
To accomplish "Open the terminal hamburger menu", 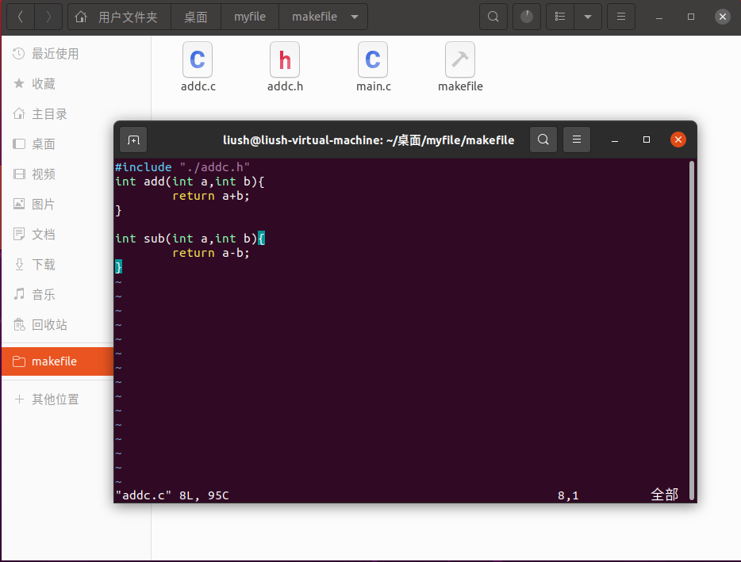I will point(576,140).
